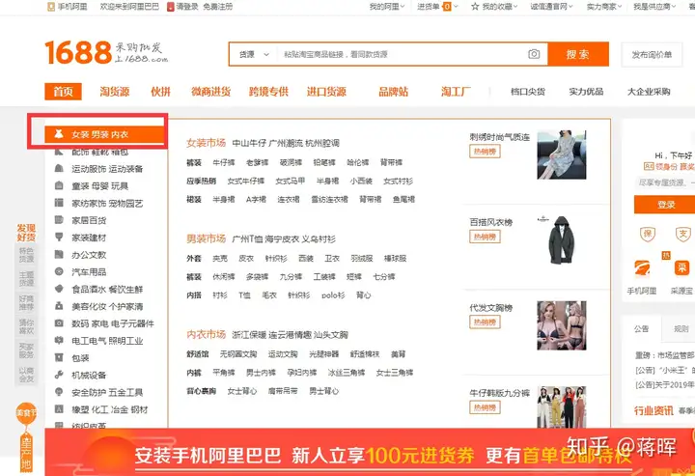Click icon beside 家纺家饰 宠物园艺
Viewport: 695px width, 476px height.
coord(59,203)
